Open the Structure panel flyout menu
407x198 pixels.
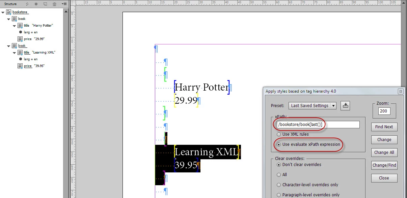point(64,4)
